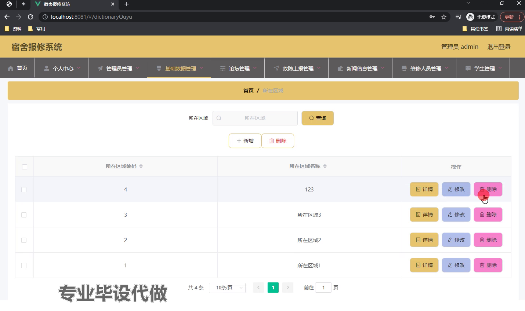
Task: Click the chat icon beside 学生管理
Action: tap(468, 68)
